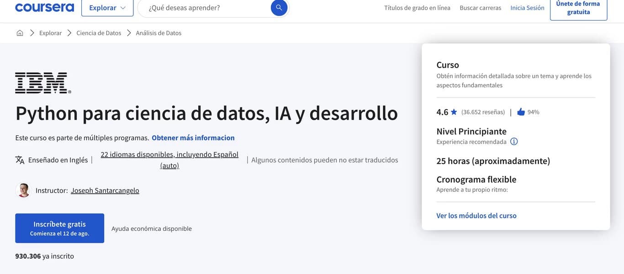Click the IBM logo
Viewport: 624px width, 274px height.
[x=43, y=83]
